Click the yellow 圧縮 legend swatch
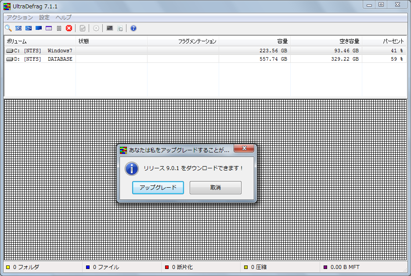Image resolution: width=411 pixels, height=276 pixels. [246, 267]
